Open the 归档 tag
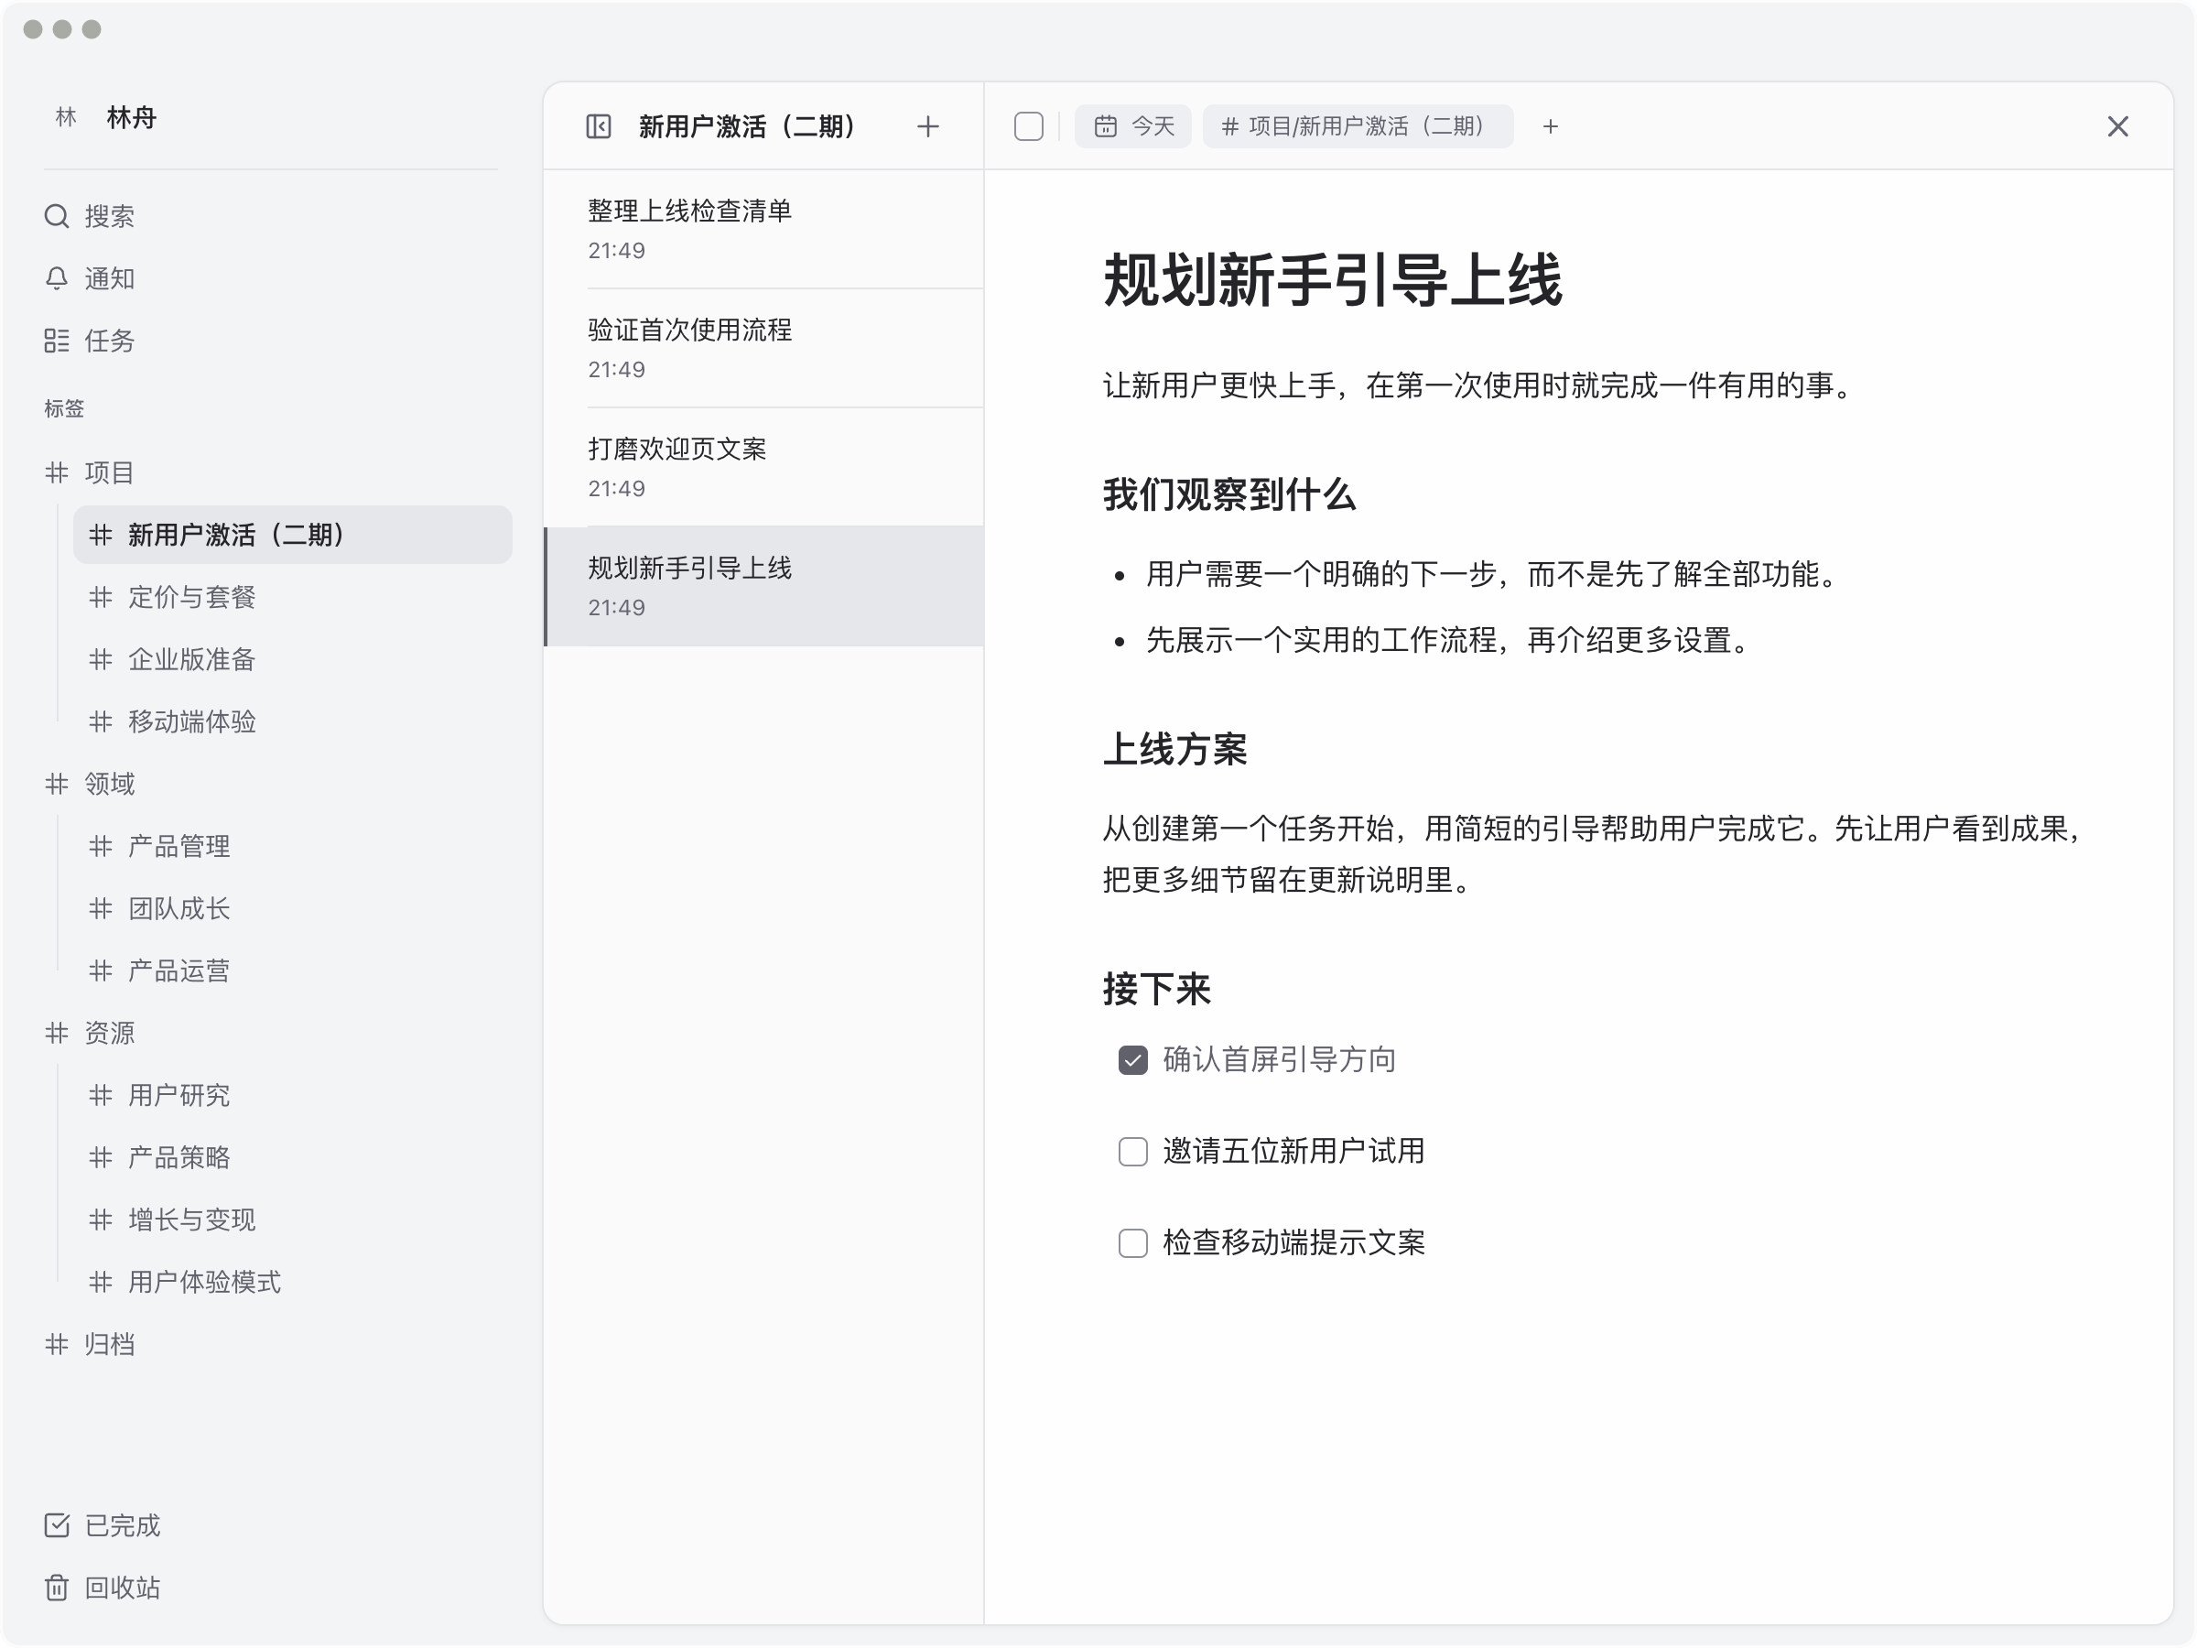Viewport: 2197px width, 1648px height. pos(270,1344)
